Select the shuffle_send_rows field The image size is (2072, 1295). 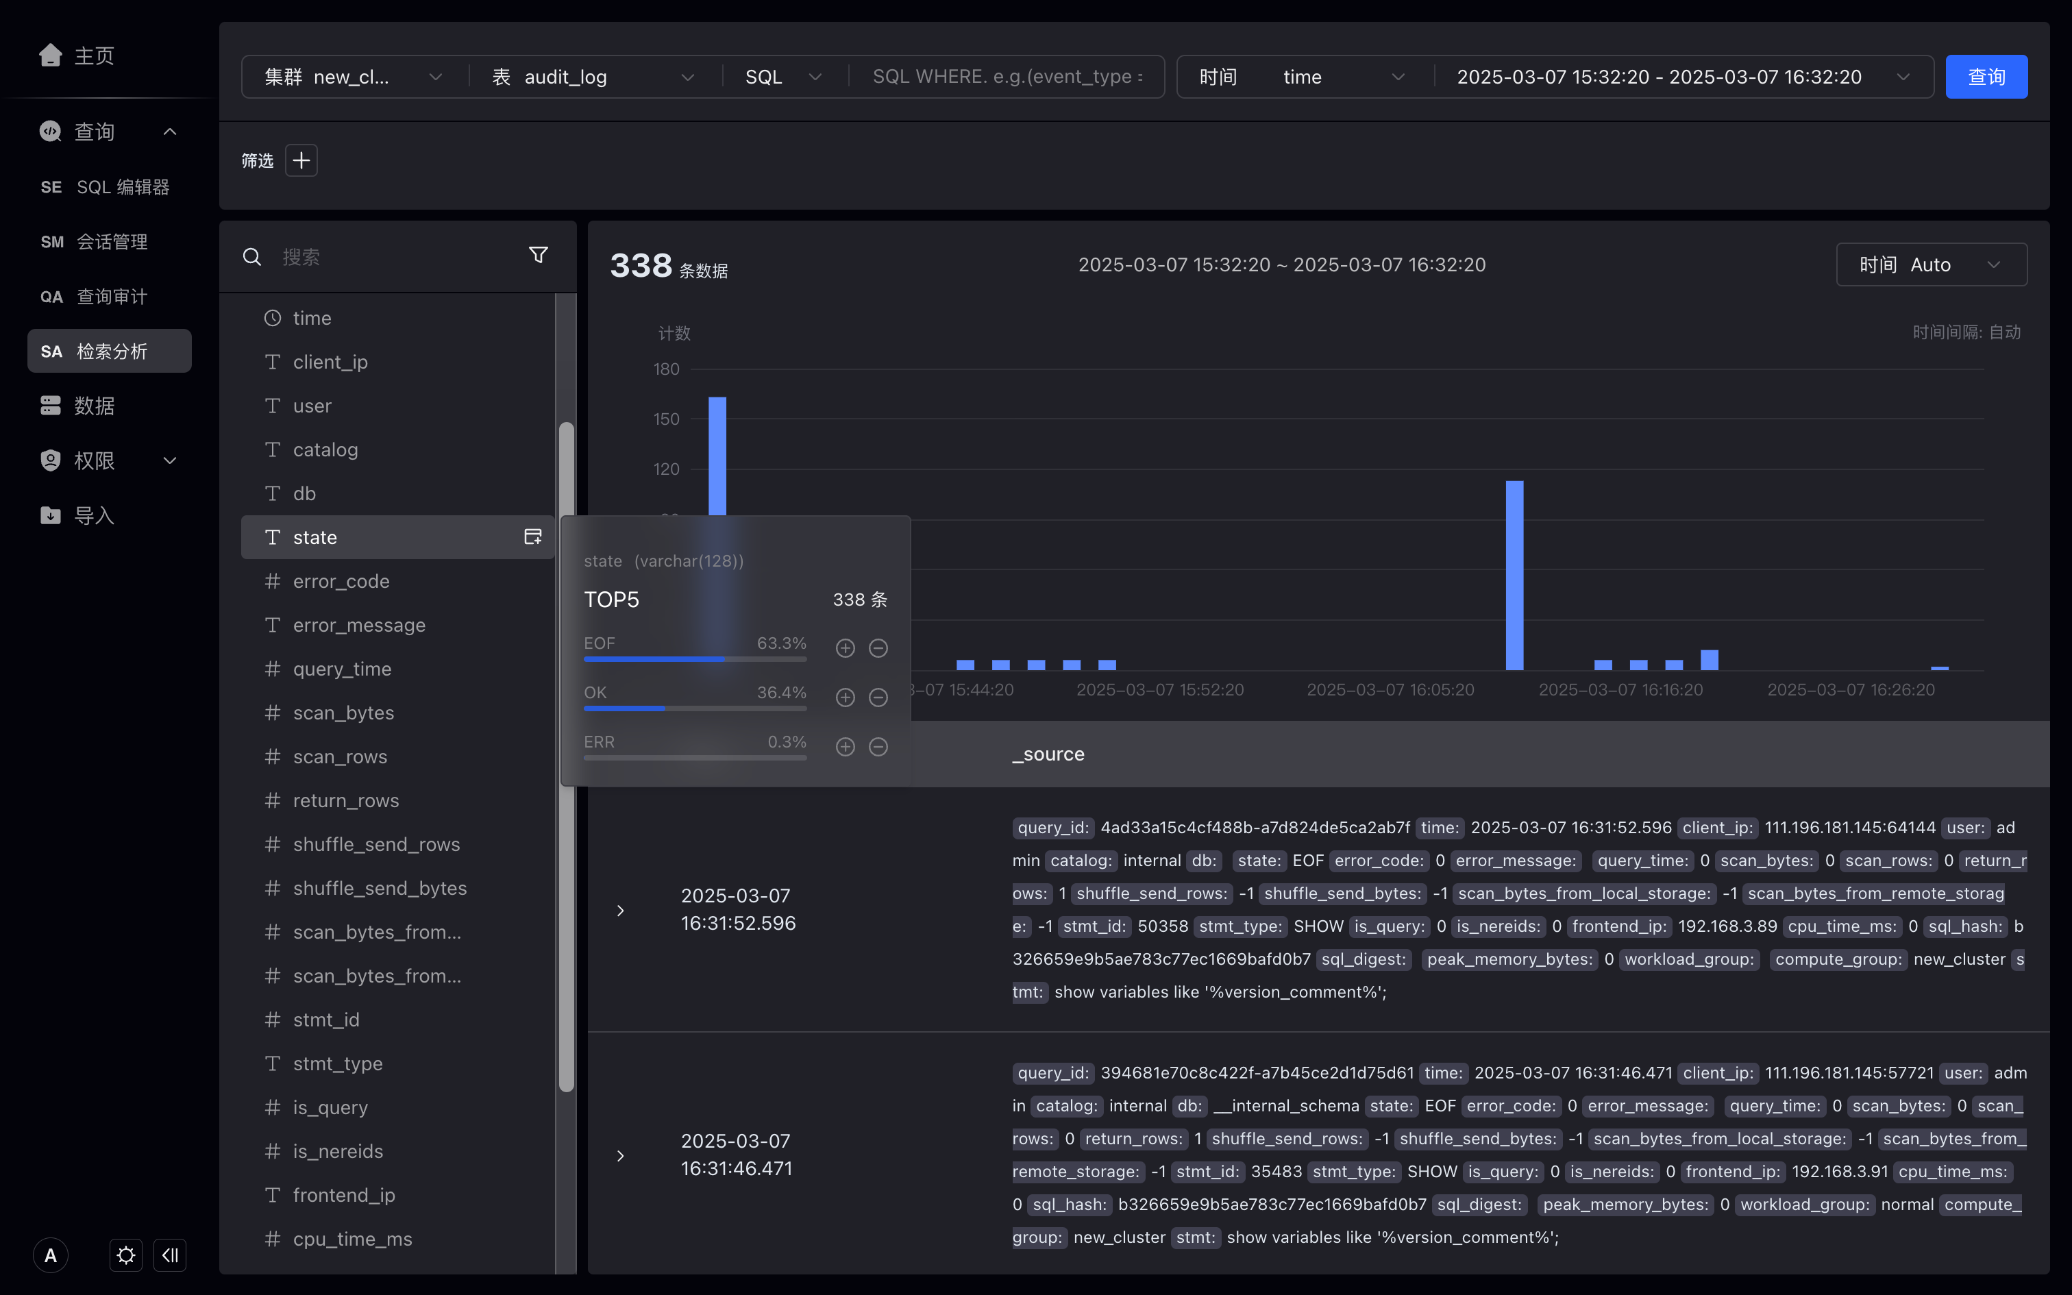click(x=398, y=844)
